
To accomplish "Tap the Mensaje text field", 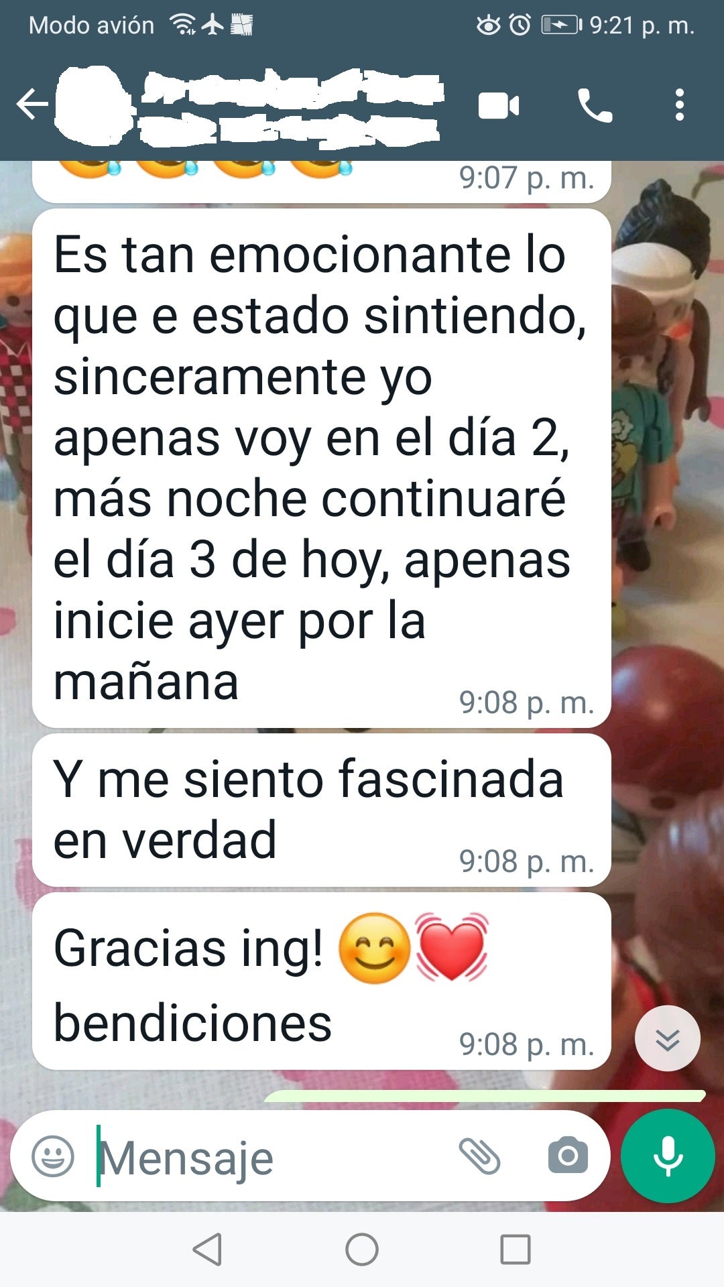I will click(268, 1157).
